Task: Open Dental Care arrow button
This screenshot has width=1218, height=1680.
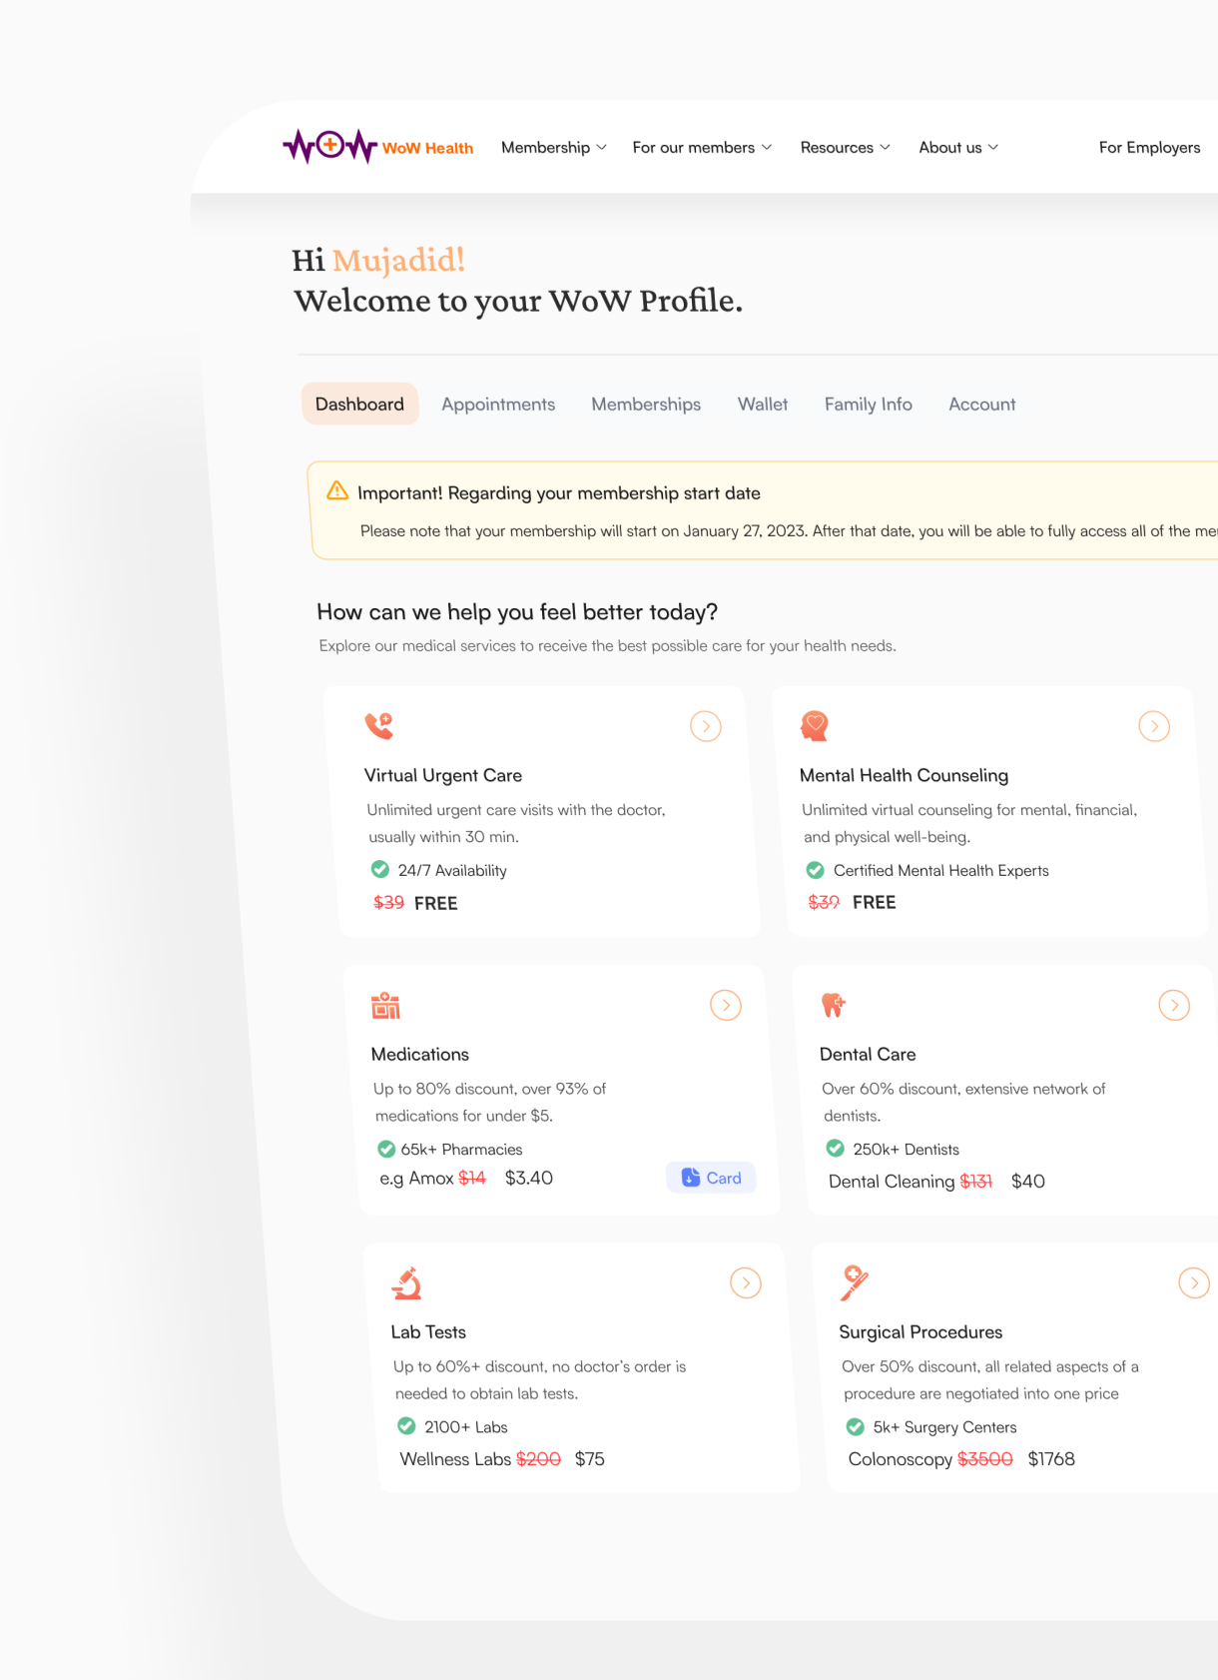Action: pos(1174,1005)
